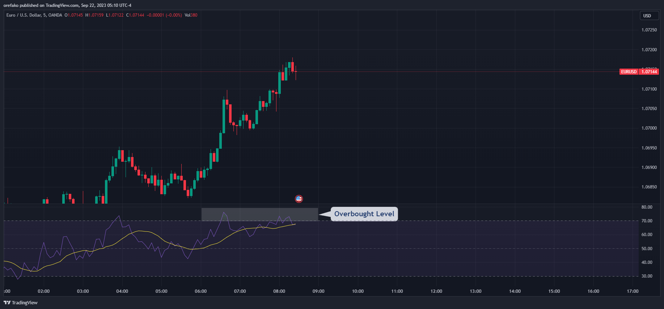The width and height of the screenshot is (664, 309).
Task: Select the EURUSD 1.07144 price label
Action: 639,72
